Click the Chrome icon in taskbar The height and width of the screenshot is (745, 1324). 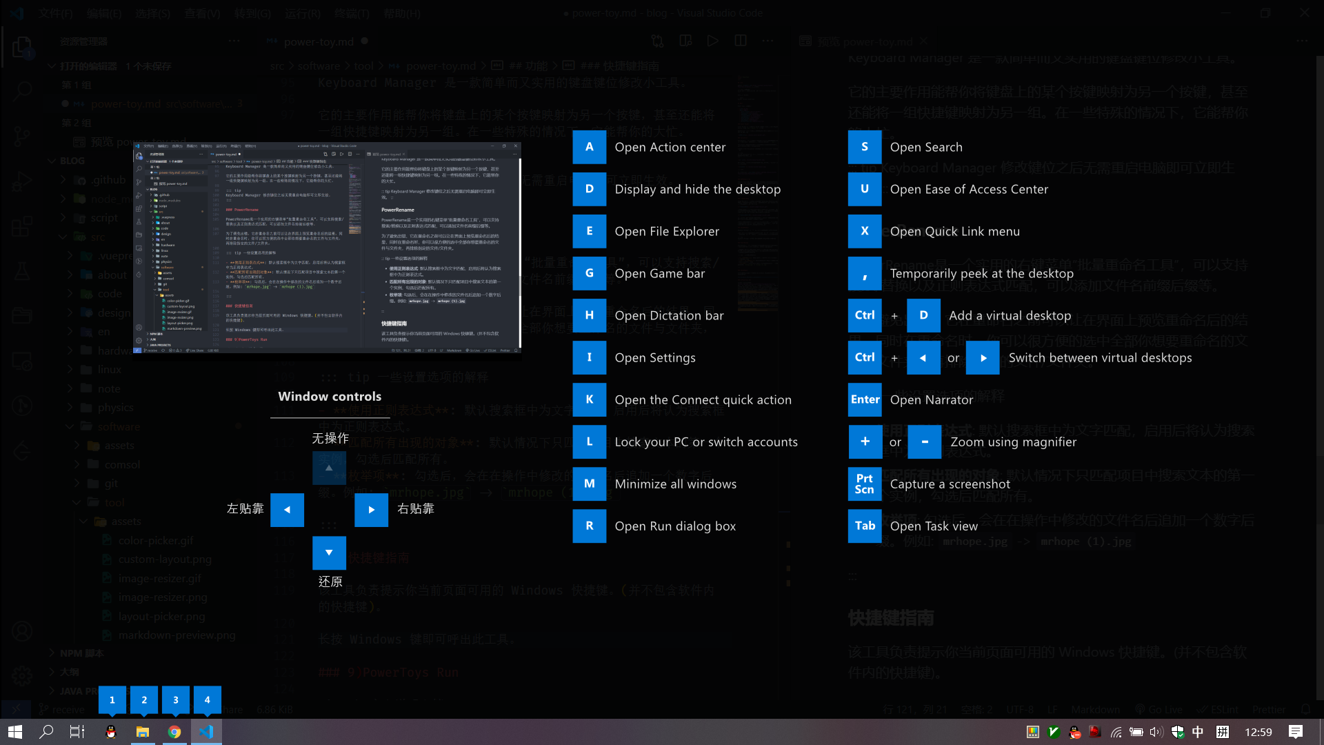pyautogui.click(x=174, y=732)
